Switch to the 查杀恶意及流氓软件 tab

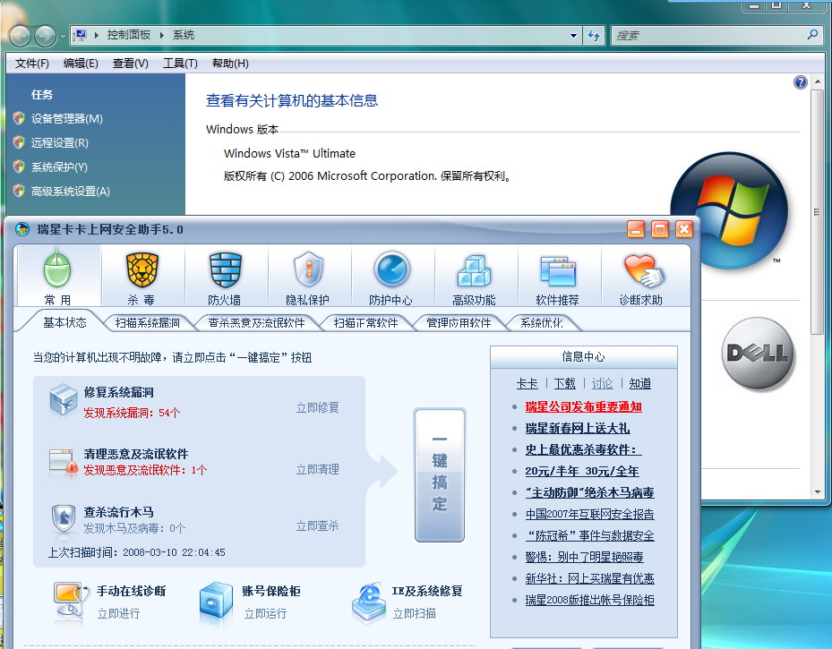[x=256, y=323]
